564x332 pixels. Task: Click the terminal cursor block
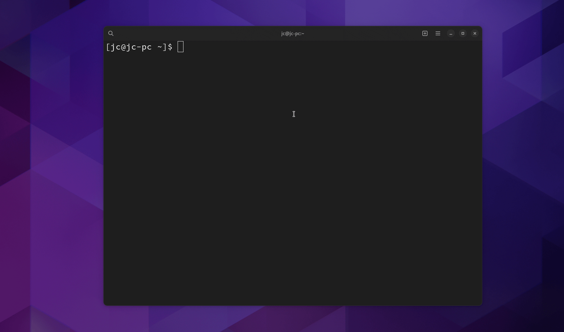[x=181, y=47]
